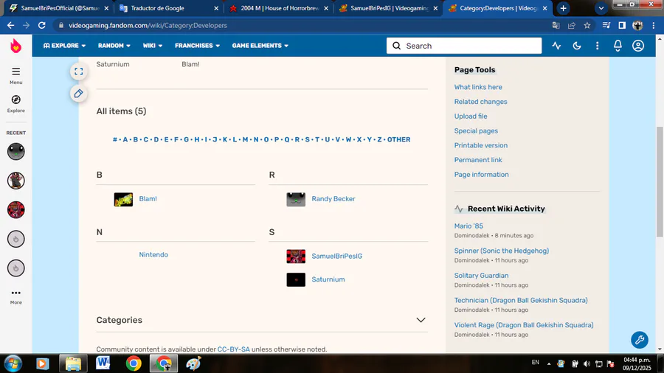This screenshot has height=373, width=664.
Task: Click the volume speaker tray icon
Action: pyautogui.click(x=587, y=363)
